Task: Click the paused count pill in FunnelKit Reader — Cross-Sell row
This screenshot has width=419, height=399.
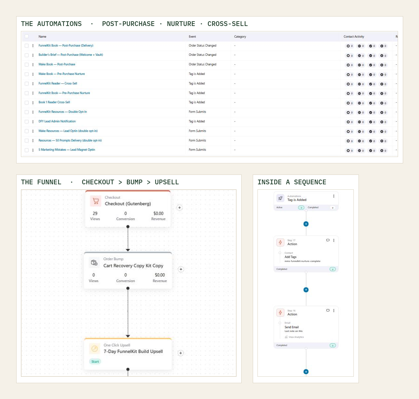Action: click(x=361, y=84)
